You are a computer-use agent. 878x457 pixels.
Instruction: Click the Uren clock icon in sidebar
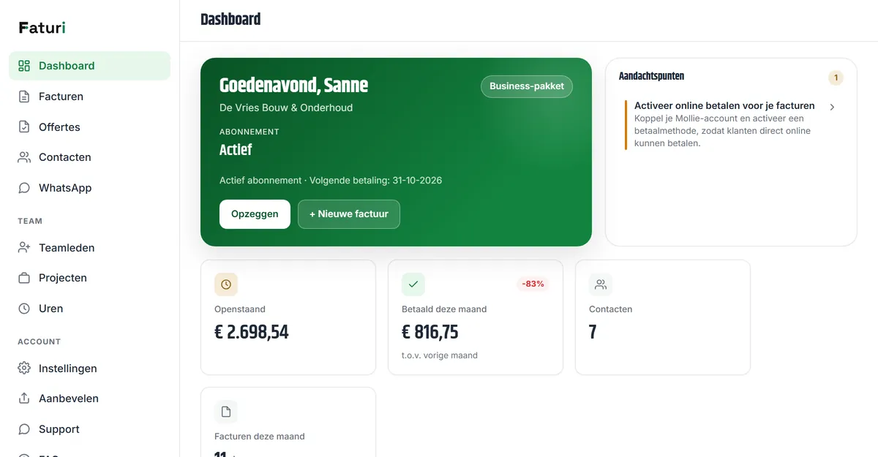pyautogui.click(x=24, y=309)
